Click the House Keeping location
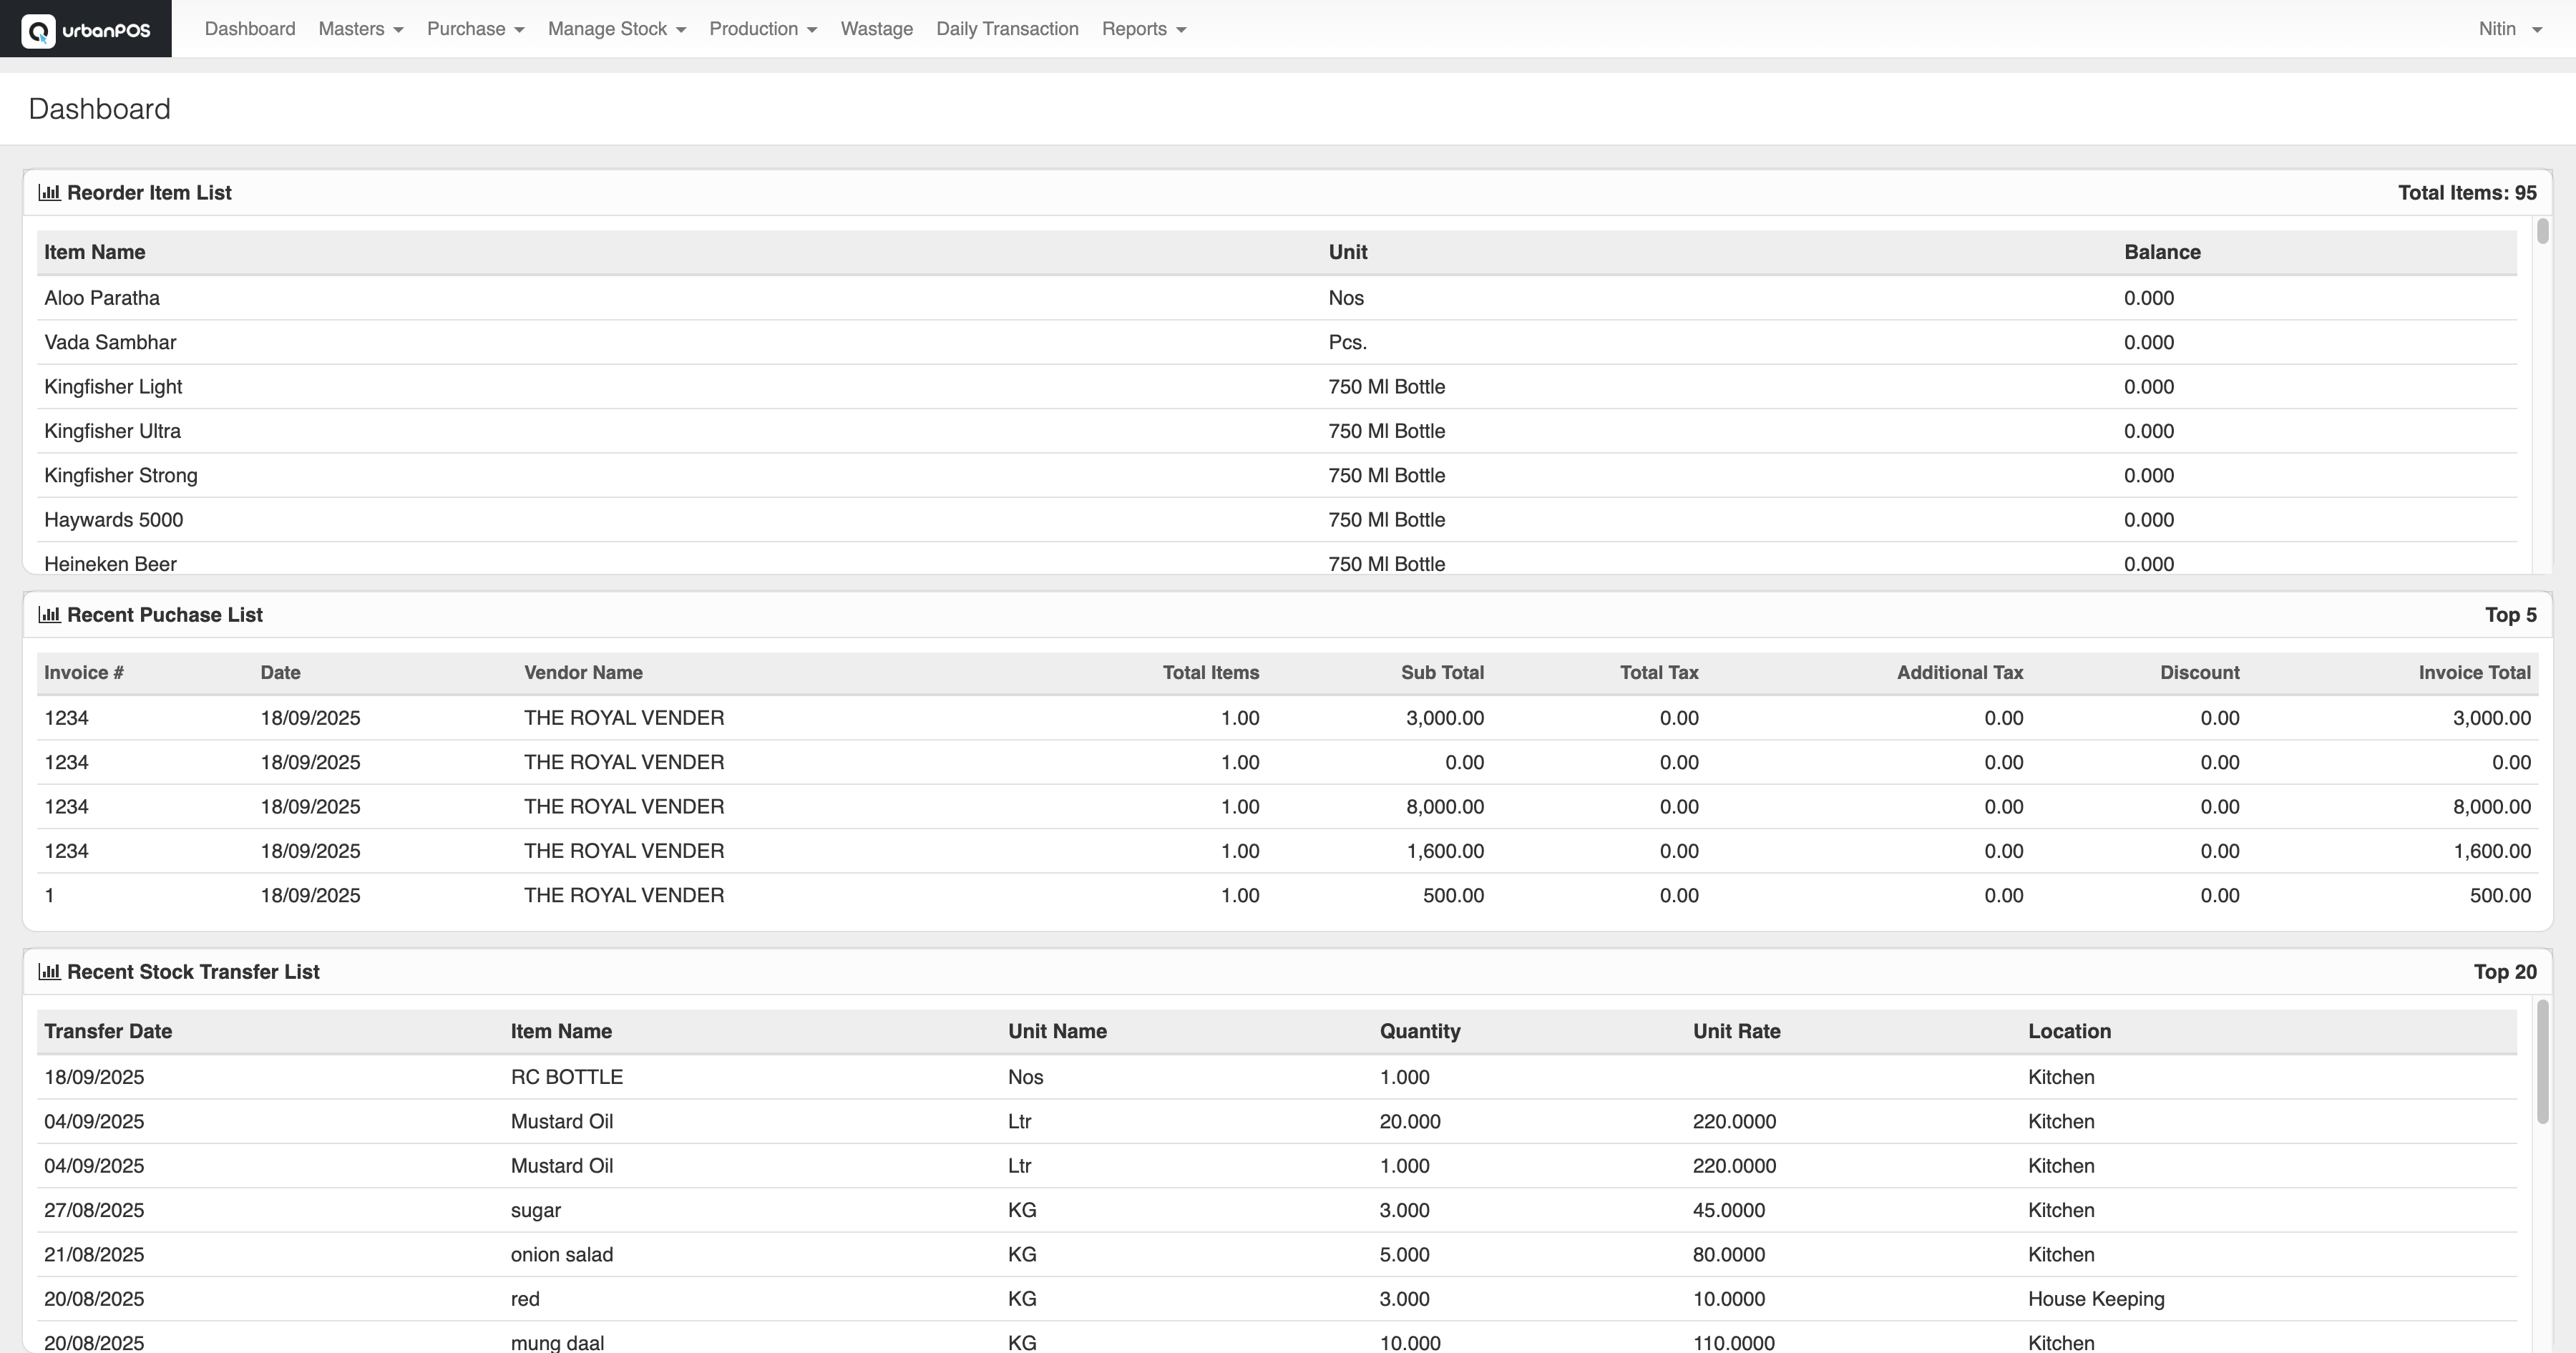The width and height of the screenshot is (2576, 1353). tap(2096, 1298)
